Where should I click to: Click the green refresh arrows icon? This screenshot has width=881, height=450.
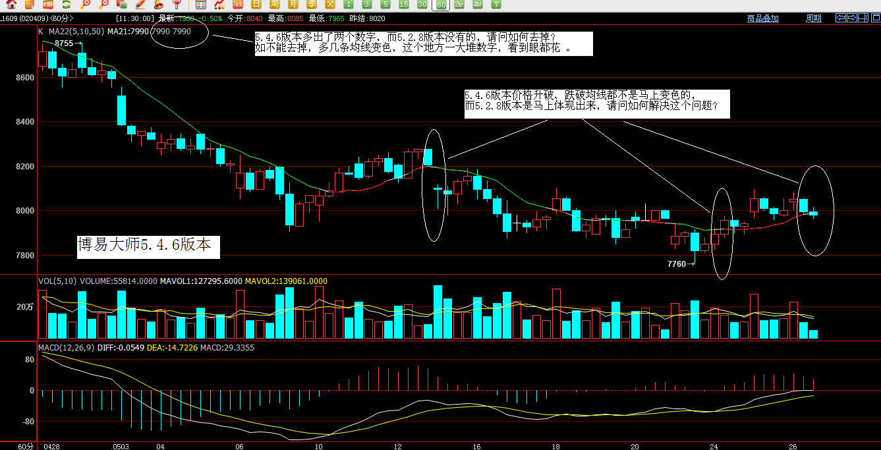[x=67, y=5]
